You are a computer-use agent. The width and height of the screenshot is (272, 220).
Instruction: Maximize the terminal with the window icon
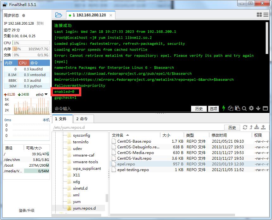[265, 108]
